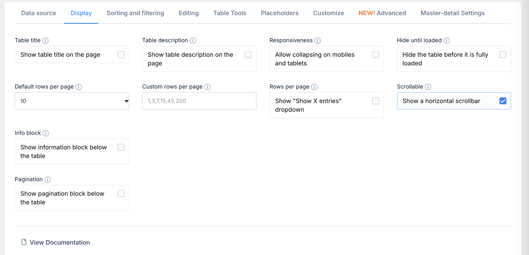529x255 pixels.
Task: Open the Table description info tooltip
Action: tap(193, 40)
